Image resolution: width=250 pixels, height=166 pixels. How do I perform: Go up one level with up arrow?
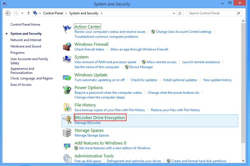29,13
